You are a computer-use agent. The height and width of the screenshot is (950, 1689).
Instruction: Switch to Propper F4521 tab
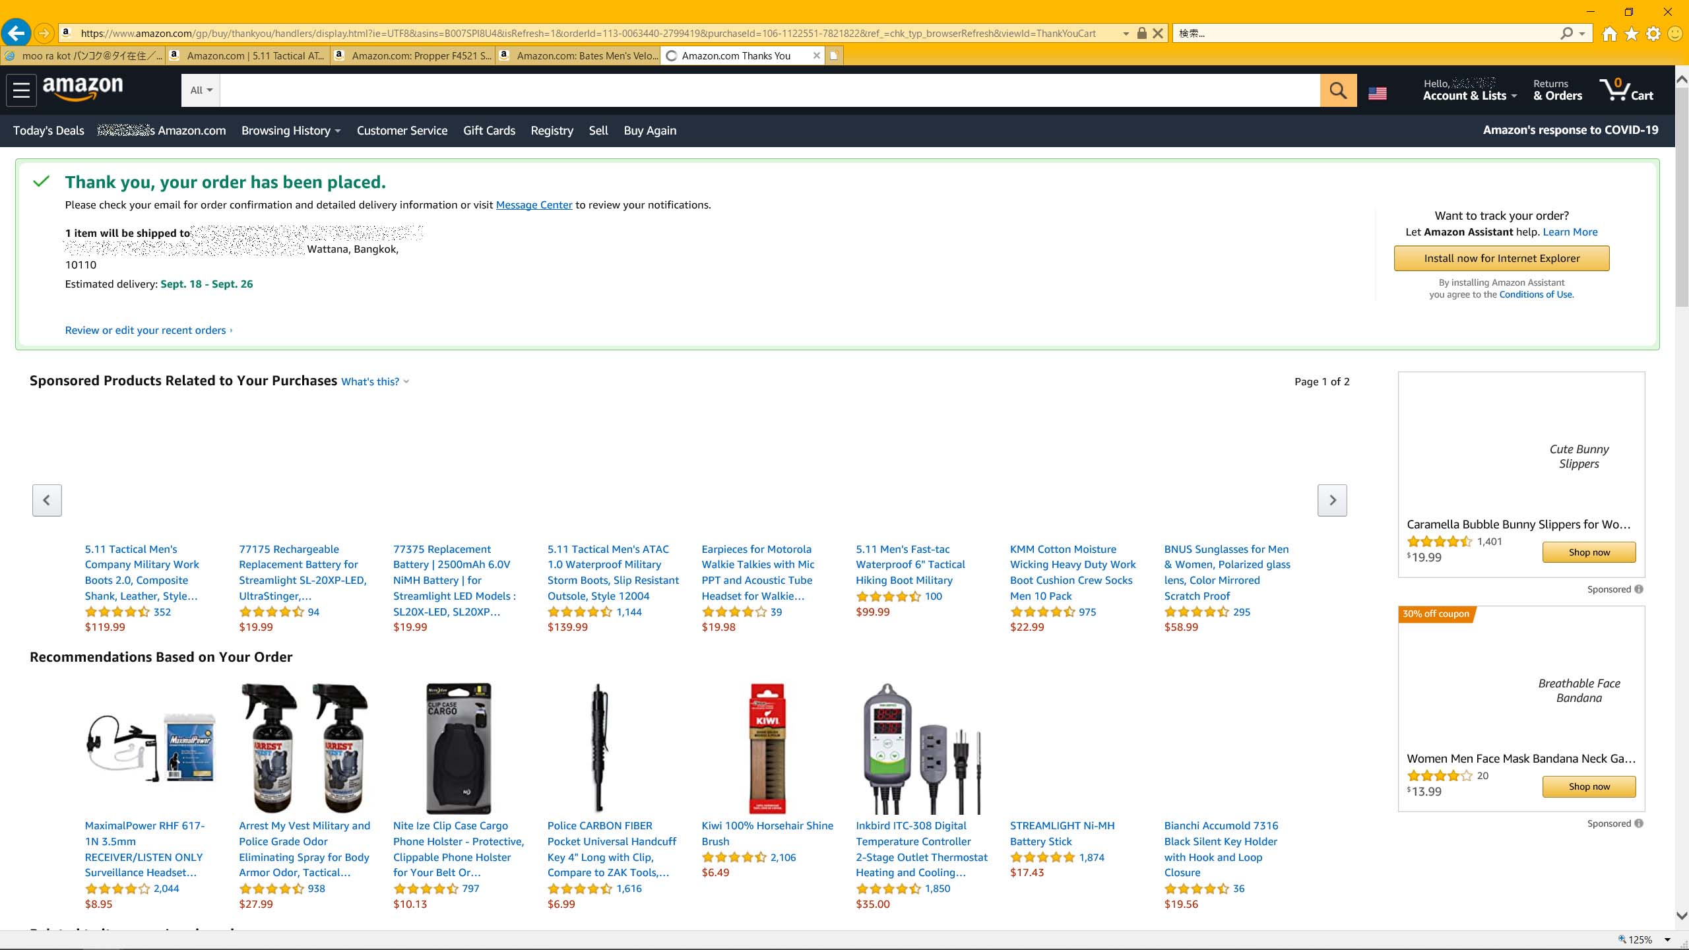click(413, 55)
